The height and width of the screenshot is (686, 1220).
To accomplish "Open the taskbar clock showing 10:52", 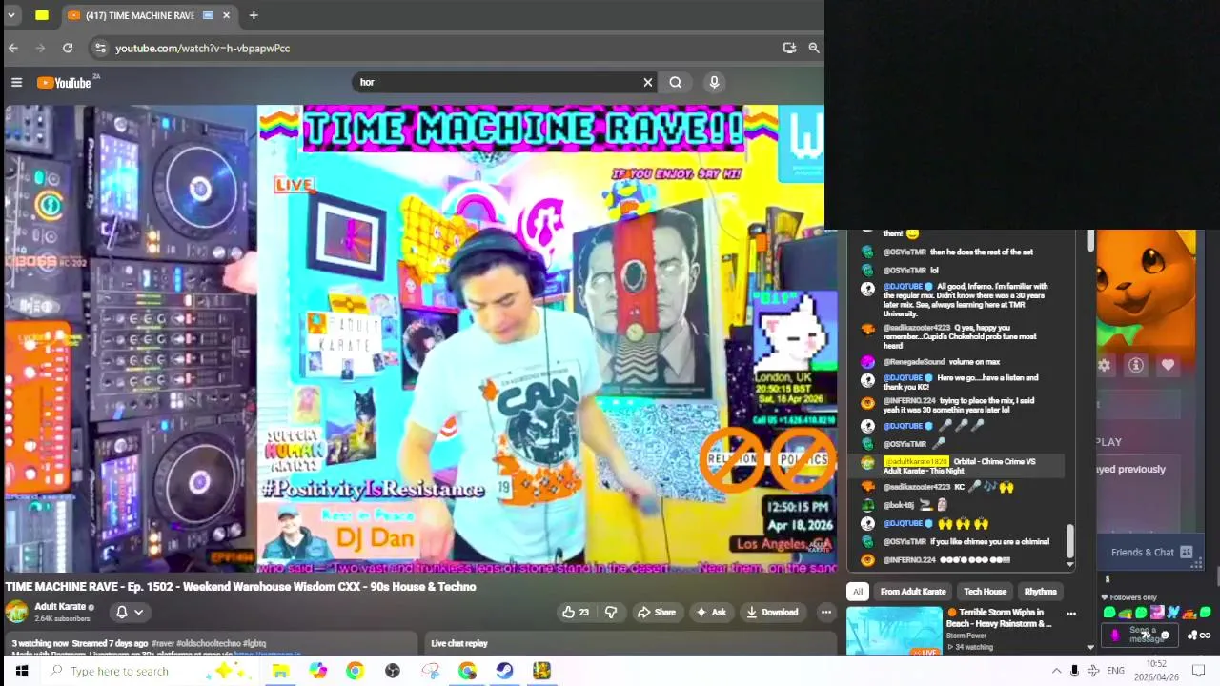I will (1155, 671).
